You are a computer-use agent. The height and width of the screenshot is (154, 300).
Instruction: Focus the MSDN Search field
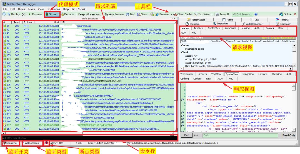tap(242, 14)
